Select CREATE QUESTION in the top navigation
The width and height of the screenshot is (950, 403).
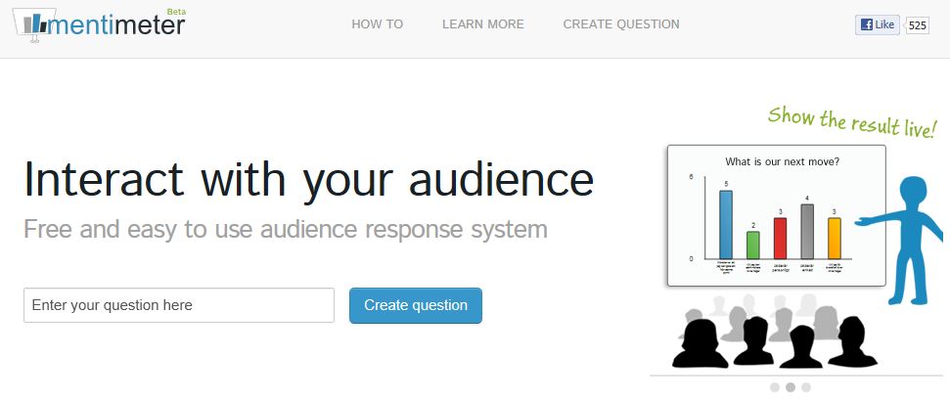[x=620, y=24]
